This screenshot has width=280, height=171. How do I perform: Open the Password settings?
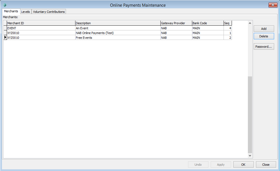(x=264, y=46)
